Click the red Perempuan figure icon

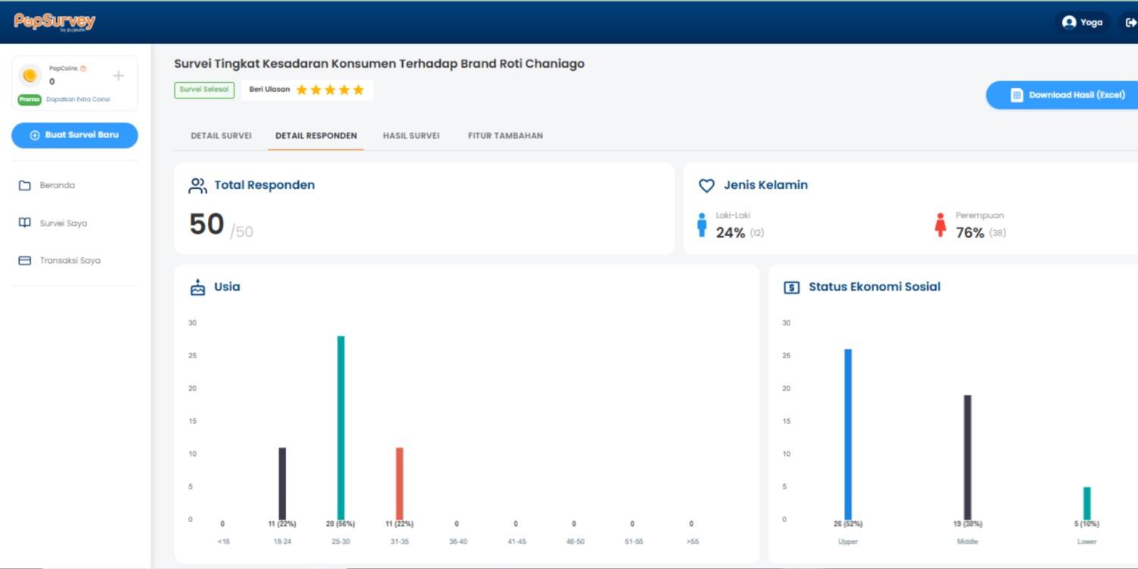pos(941,225)
